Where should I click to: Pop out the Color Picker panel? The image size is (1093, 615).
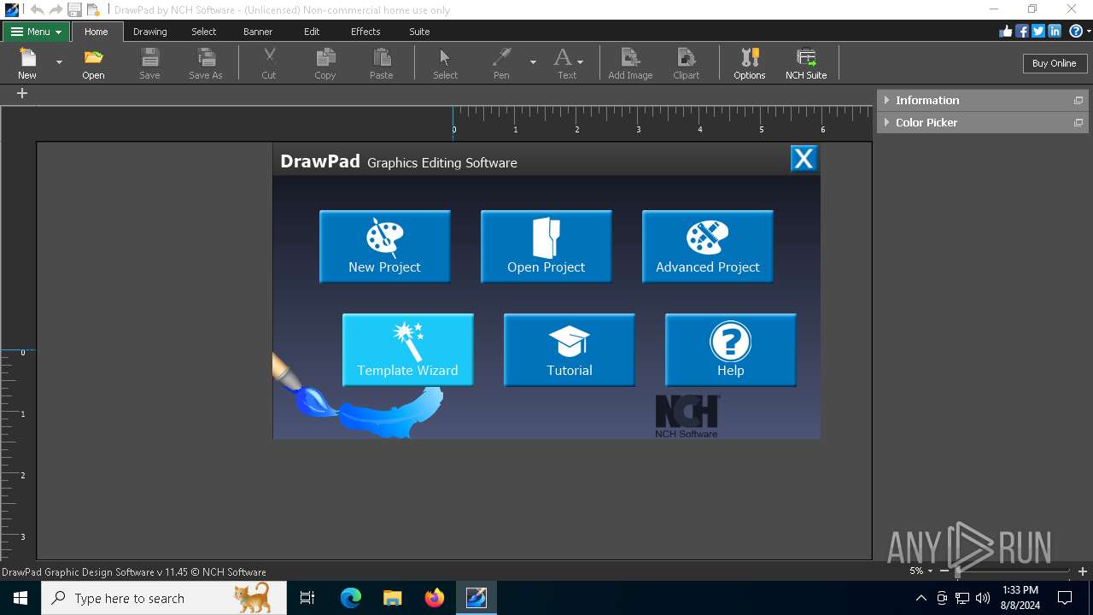click(1078, 122)
